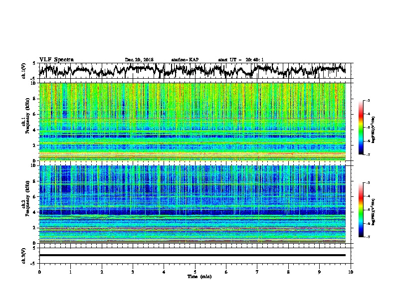Select the "start UT = 20:40: 1" text
This screenshot has height=305, width=395.
click(241, 60)
